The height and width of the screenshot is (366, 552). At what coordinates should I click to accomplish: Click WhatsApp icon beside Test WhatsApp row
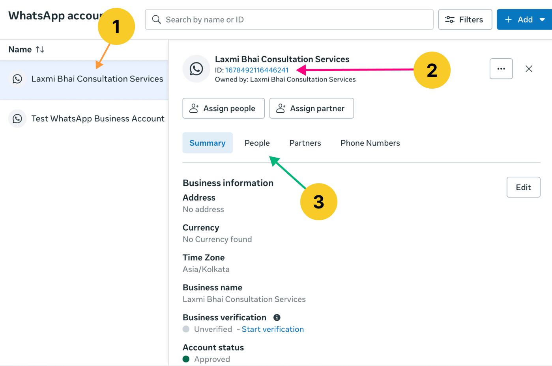click(x=17, y=119)
